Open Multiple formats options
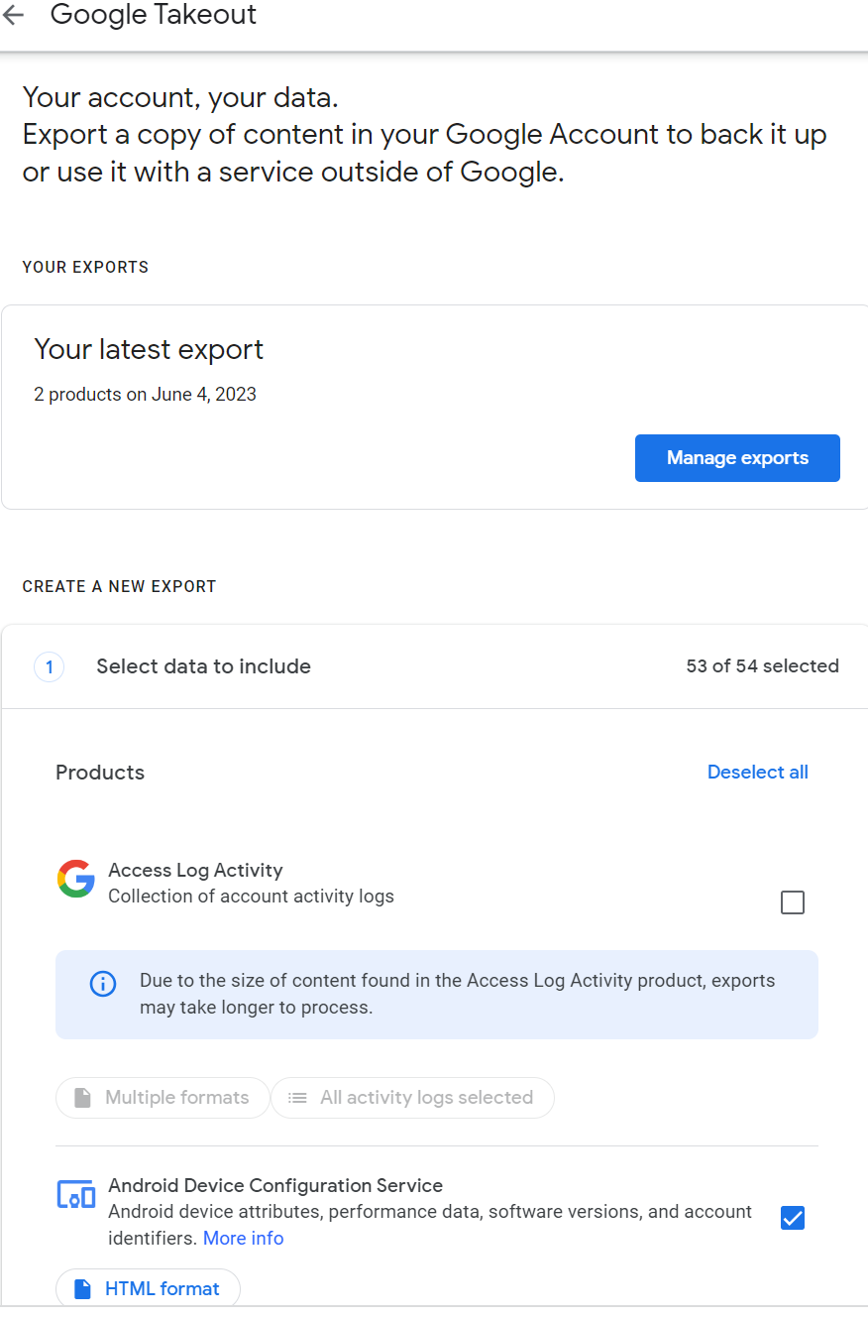This screenshot has width=868, height=1319. coord(163,1098)
